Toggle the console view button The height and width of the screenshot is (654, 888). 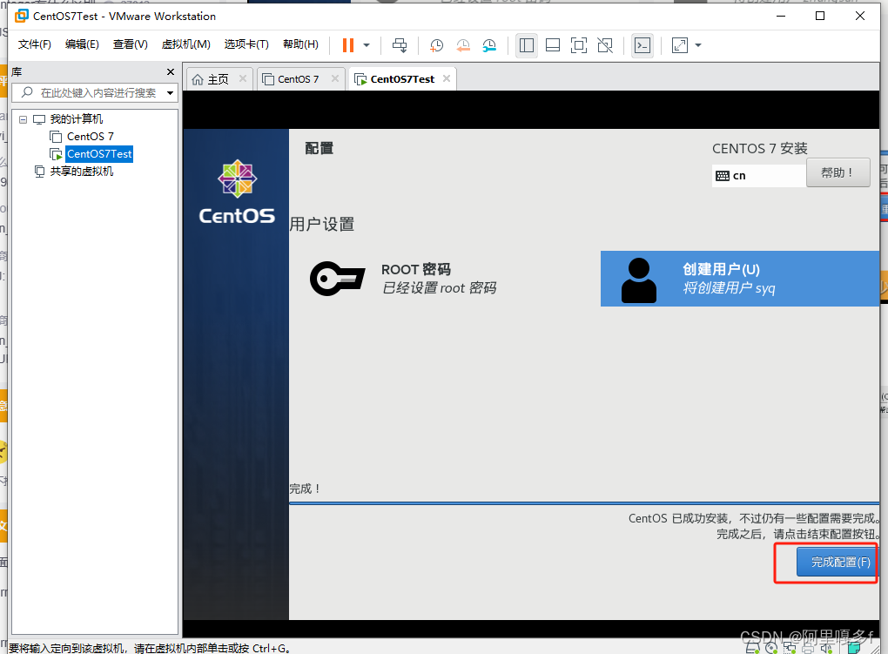pos(642,44)
